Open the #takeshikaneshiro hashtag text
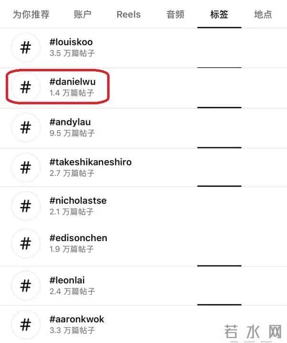Viewport: 287px width, 343px height. [90, 162]
